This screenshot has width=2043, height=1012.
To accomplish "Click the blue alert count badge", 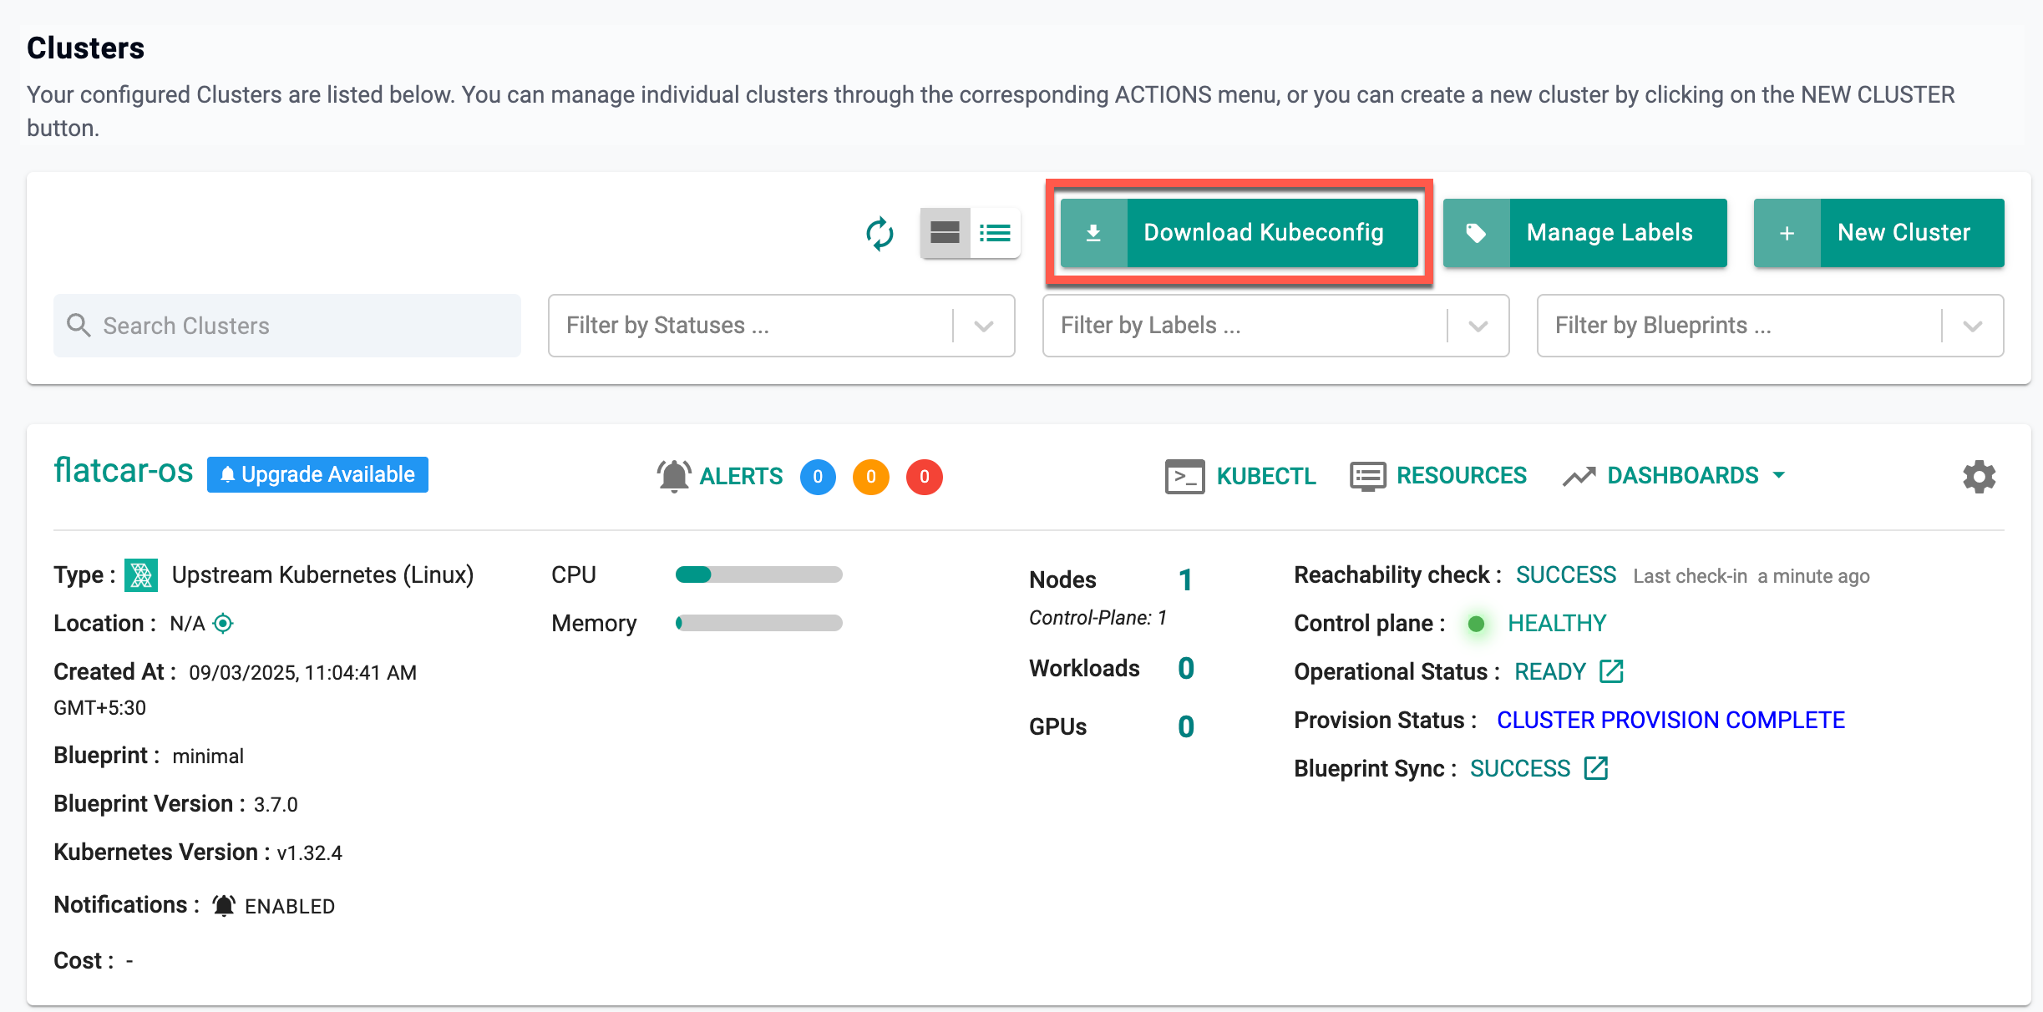I will [818, 477].
